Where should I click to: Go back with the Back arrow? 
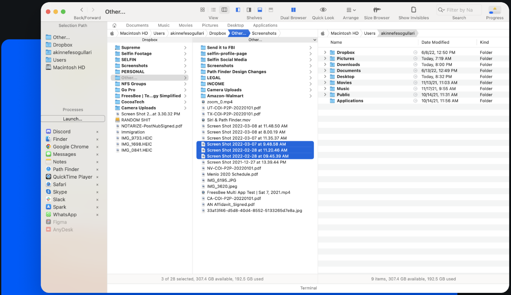pos(82,10)
